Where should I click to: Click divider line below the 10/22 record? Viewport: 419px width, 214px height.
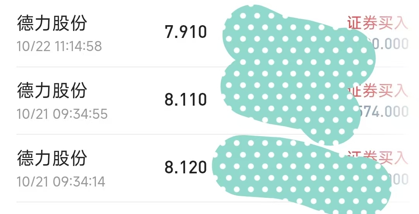(116, 67)
